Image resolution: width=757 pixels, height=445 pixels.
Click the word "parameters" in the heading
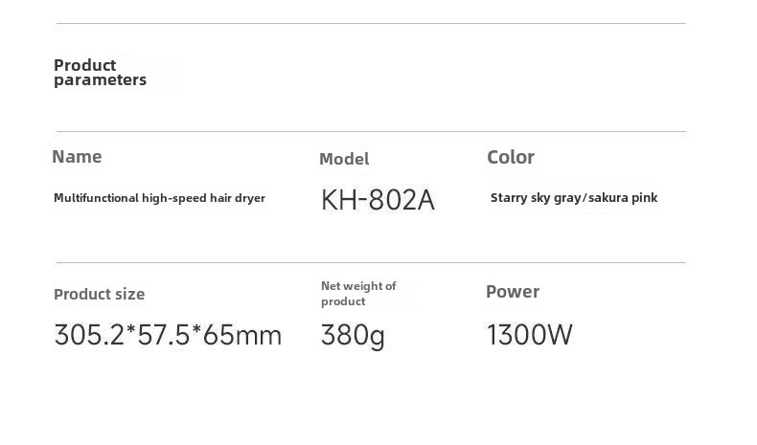(100, 80)
